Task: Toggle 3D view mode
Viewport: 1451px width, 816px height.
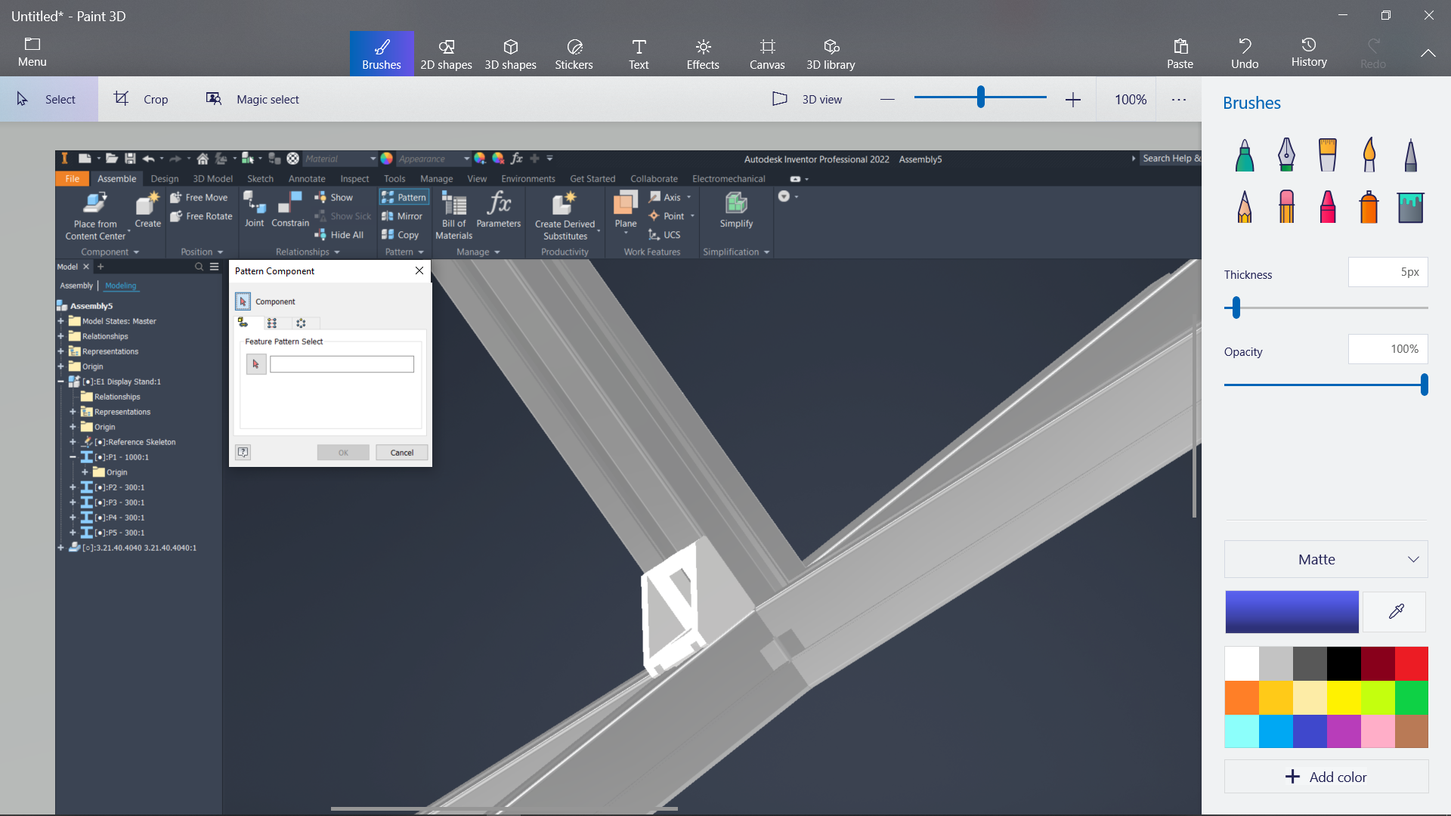Action: tap(809, 99)
